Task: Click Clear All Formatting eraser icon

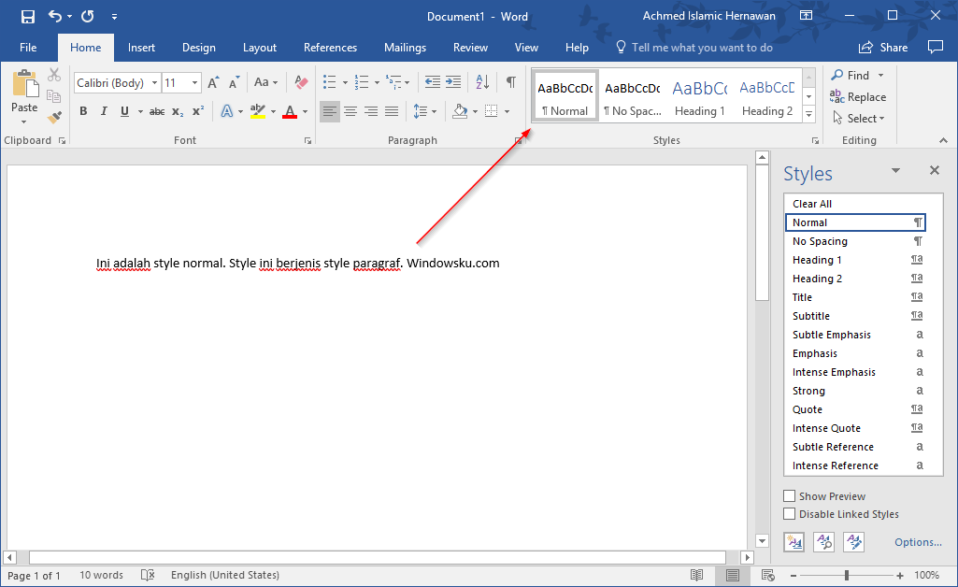Action: point(301,82)
